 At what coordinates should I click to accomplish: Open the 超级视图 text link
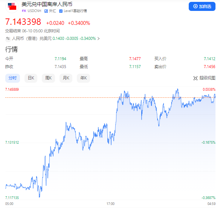[x=207, y=78]
